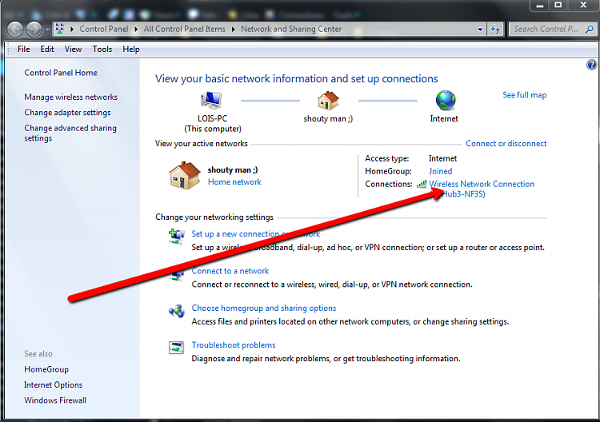The height and width of the screenshot is (422, 600).
Task: Select Network and Sharing Center breadcrumb
Action: 291,29
